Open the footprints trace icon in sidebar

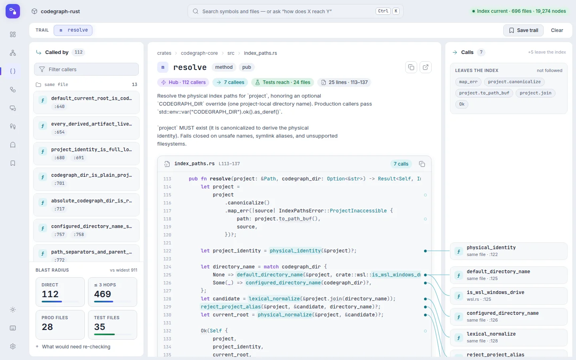click(x=13, y=126)
